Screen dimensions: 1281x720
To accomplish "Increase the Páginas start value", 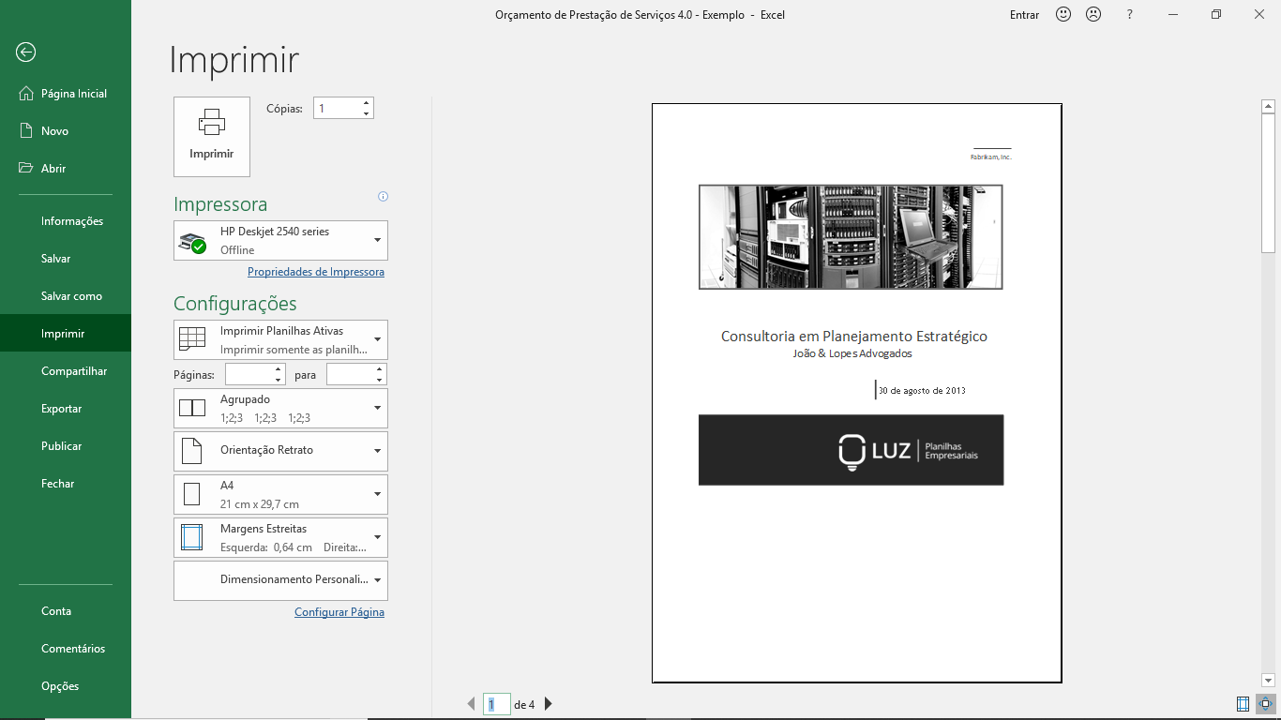I will [279, 369].
